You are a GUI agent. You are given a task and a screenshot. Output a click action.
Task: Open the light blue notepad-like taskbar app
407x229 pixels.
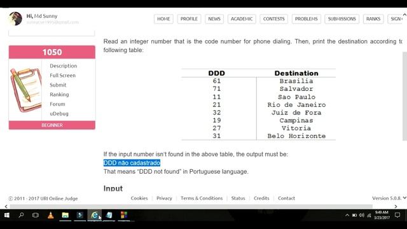pos(109,215)
